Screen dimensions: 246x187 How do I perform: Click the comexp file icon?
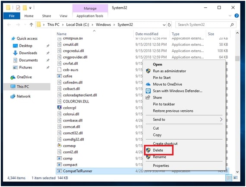59,146
